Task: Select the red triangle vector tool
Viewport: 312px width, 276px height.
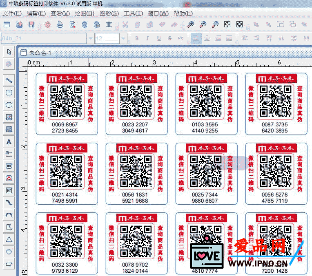Action: coord(9,178)
